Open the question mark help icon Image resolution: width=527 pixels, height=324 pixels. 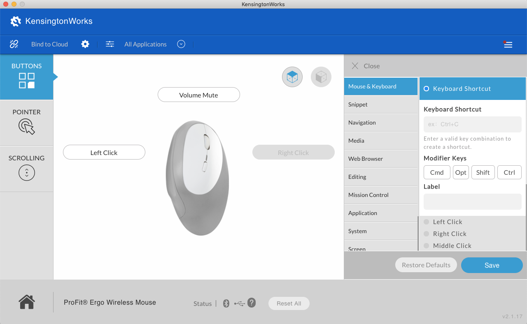252,303
